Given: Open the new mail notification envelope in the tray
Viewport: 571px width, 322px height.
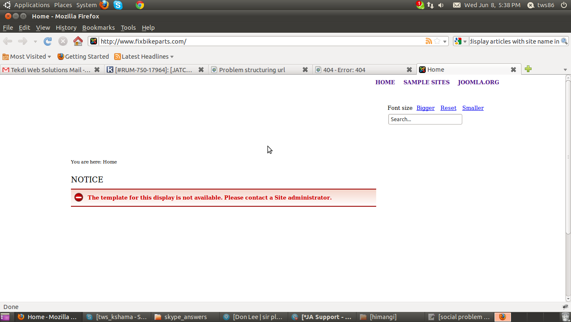Looking at the screenshot, I should click(x=456, y=5).
